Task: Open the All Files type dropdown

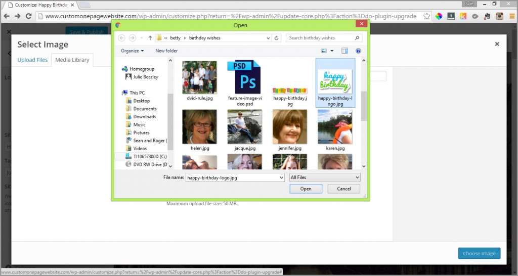Action: (x=325, y=177)
